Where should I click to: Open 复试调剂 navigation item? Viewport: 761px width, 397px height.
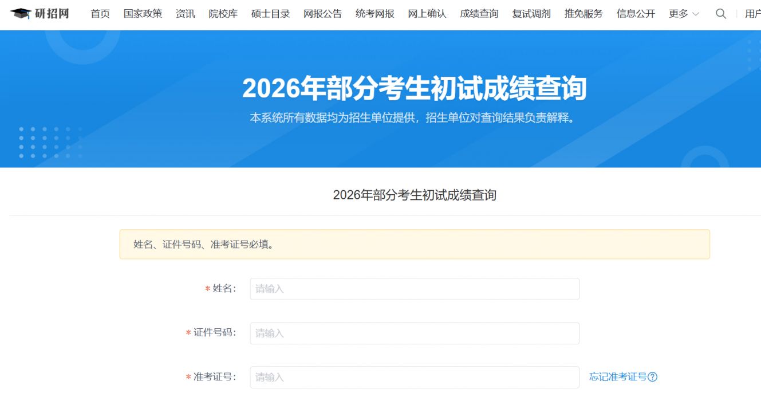(531, 14)
